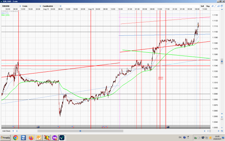The height and width of the screenshot is (141, 225).
Task: Zoom out time axis with minus icon
Action: click(208, 131)
